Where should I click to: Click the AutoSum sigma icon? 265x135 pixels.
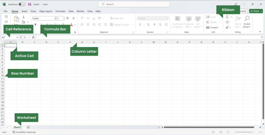(x=227, y=17)
